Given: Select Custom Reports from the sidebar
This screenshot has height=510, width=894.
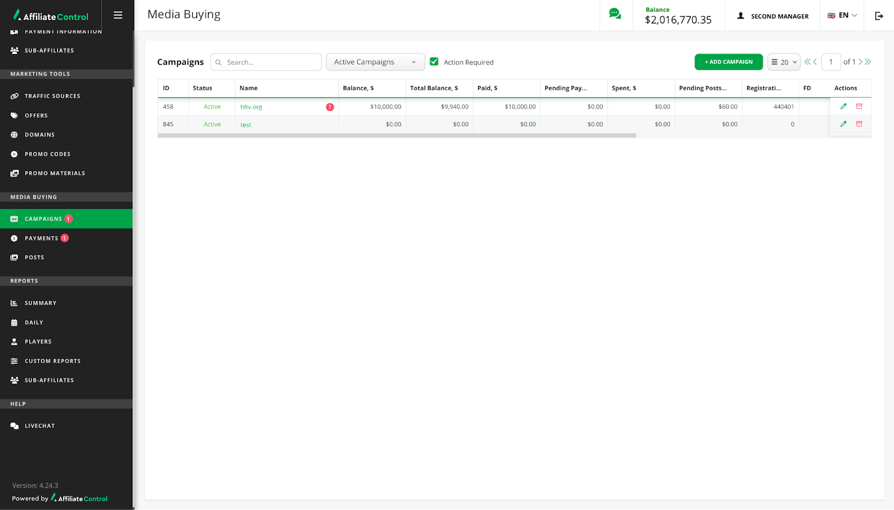Looking at the screenshot, I should tap(53, 361).
